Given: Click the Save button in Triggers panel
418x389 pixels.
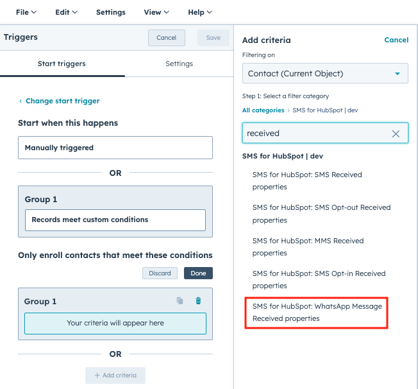Looking at the screenshot, I should (213, 38).
